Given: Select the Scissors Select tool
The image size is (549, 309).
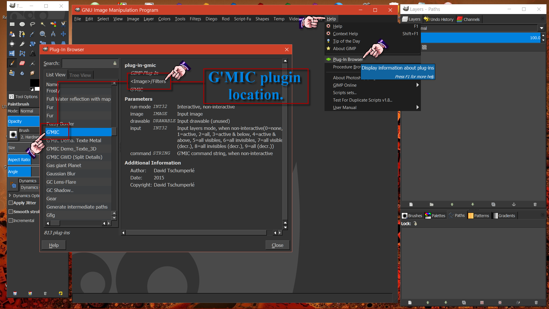Looking at the screenshot, I should click(63, 24).
